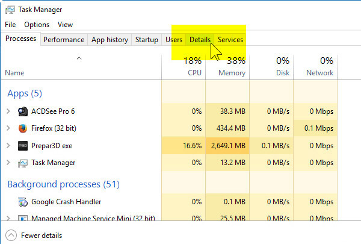361x244 pixels.
Task: Expand the Task Manager process entry
Action: (8, 163)
